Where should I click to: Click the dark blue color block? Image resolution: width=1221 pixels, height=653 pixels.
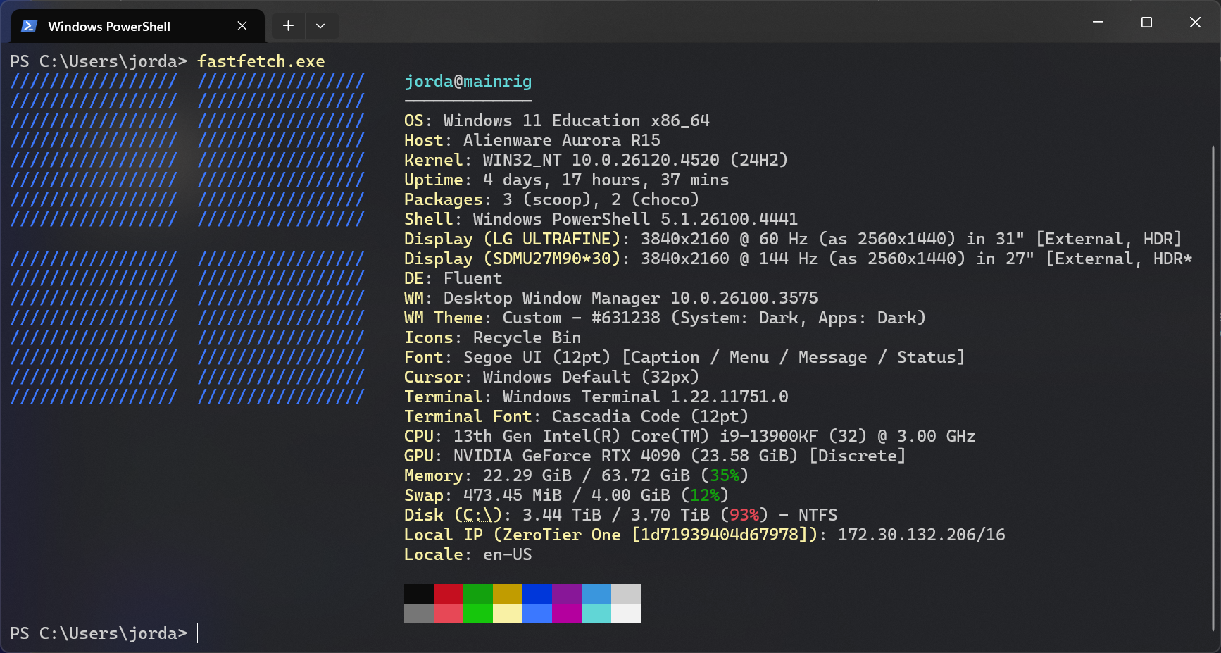537,594
